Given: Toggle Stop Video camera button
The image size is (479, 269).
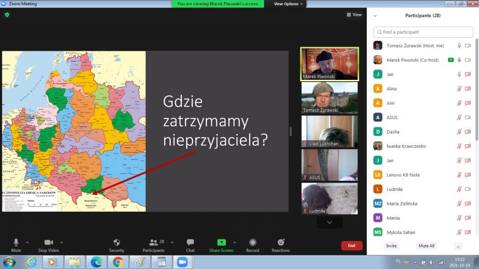Looking at the screenshot, I should pos(49,242).
